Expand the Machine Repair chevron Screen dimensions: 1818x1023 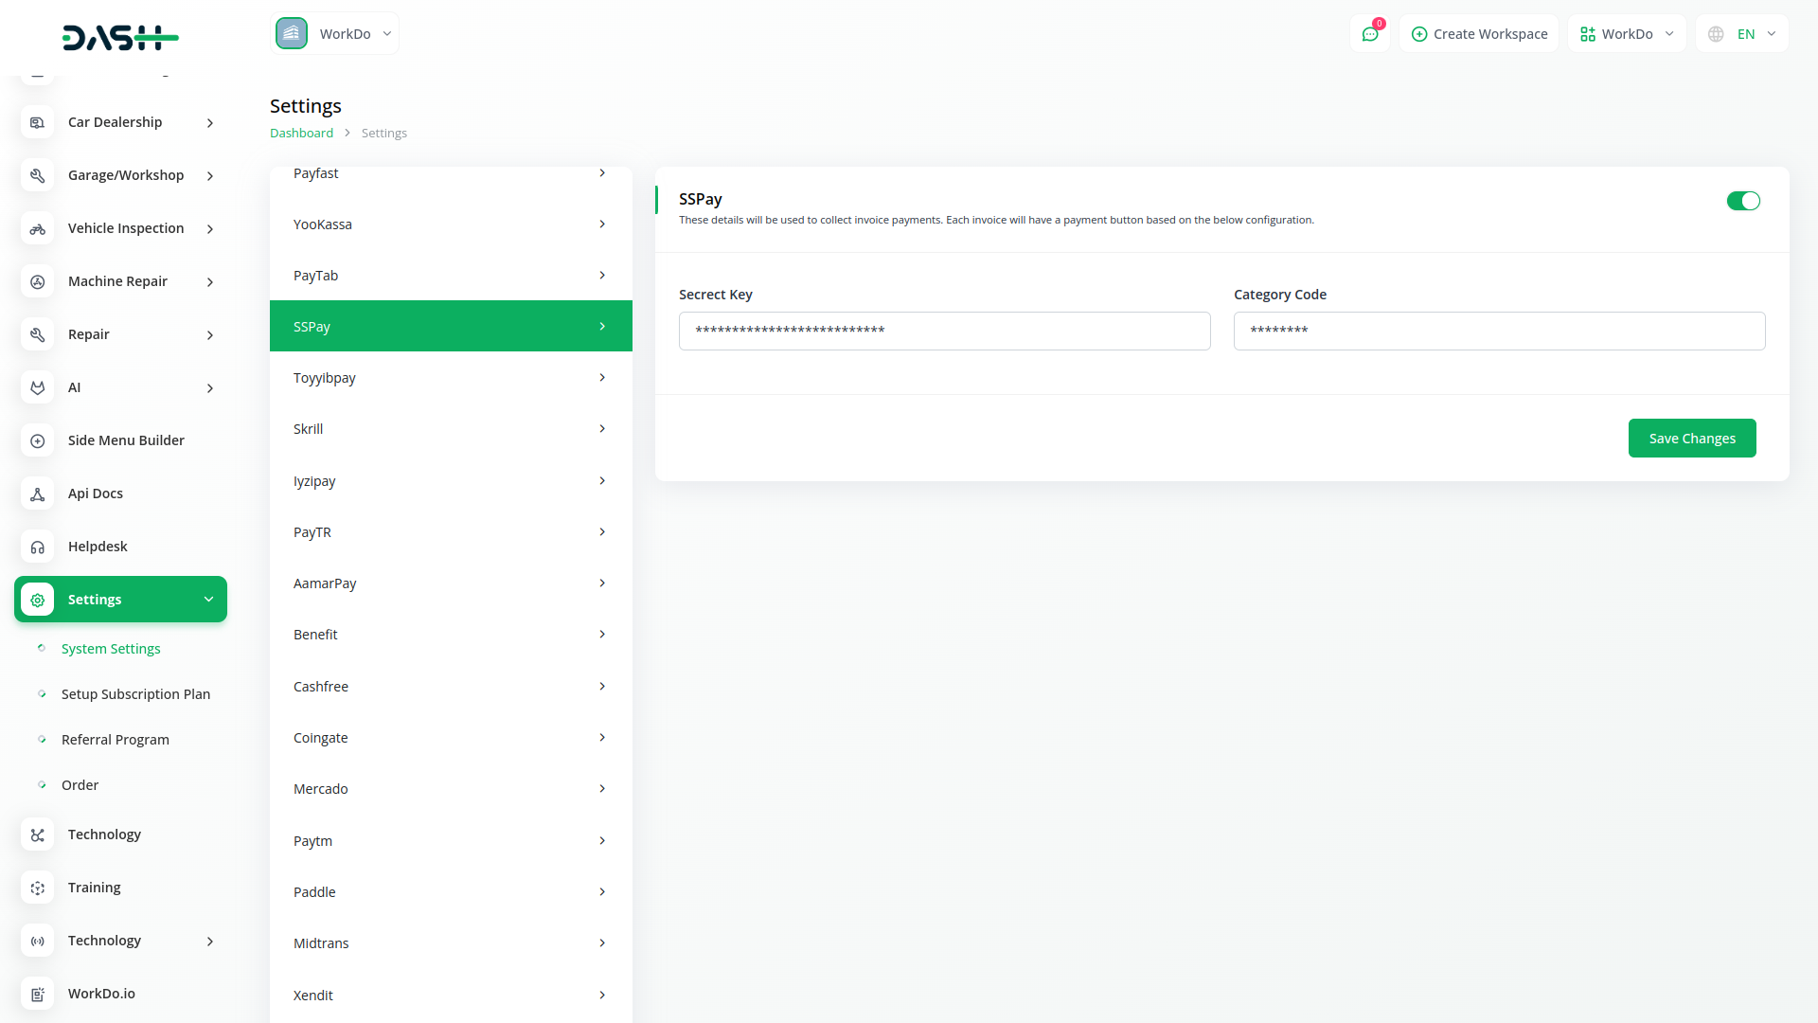pos(210,282)
